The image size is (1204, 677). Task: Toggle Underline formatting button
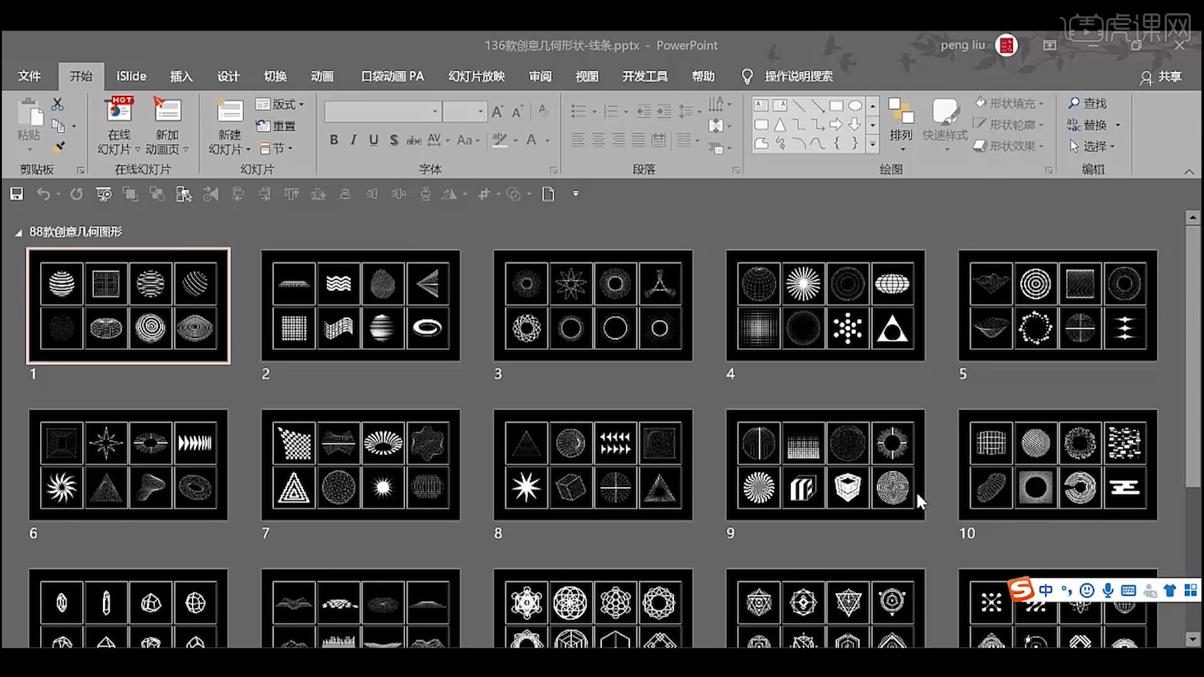374,140
